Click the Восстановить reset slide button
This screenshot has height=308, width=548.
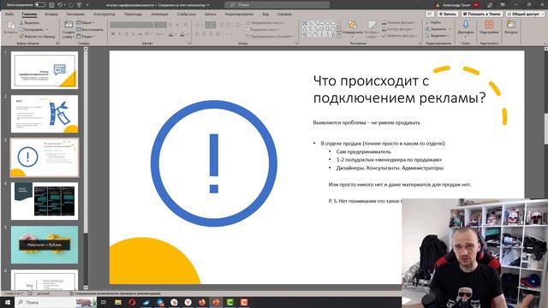pyautogui.click(x=90, y=29)
